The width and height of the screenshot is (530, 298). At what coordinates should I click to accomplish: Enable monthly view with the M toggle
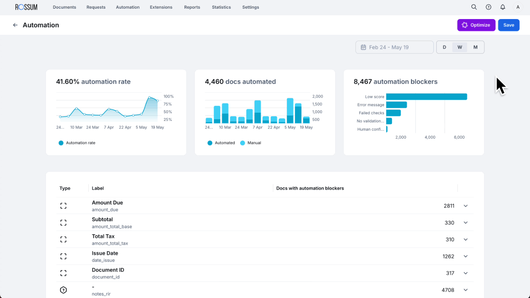[x=475, y=47]
